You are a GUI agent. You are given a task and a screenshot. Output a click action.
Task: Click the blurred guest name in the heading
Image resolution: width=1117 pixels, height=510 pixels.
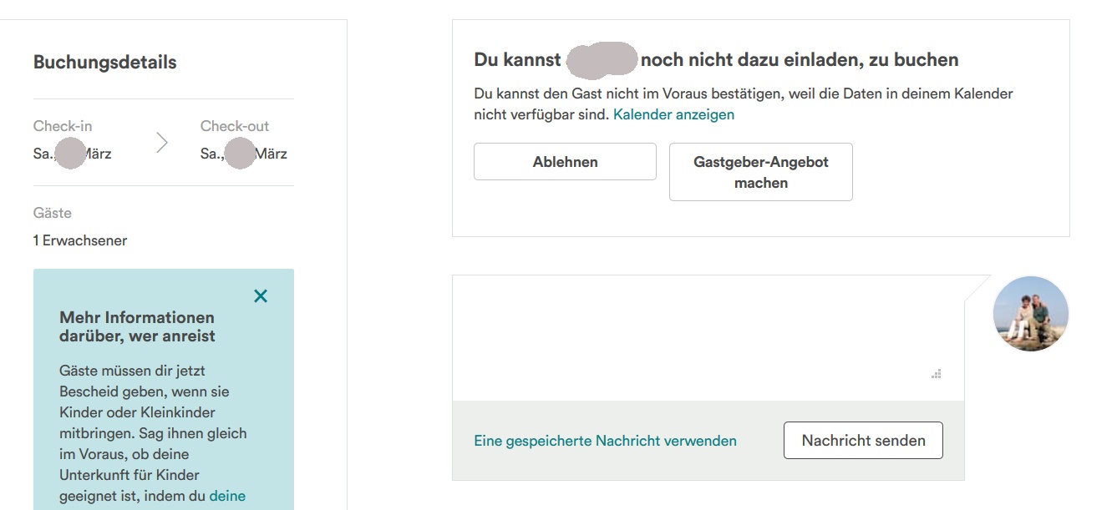pos(602,59)
